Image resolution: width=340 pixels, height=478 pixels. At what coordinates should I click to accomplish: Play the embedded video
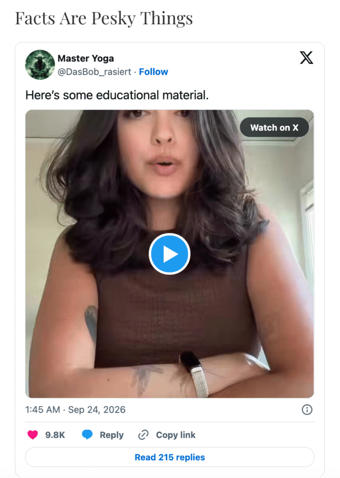coord(170,254)
